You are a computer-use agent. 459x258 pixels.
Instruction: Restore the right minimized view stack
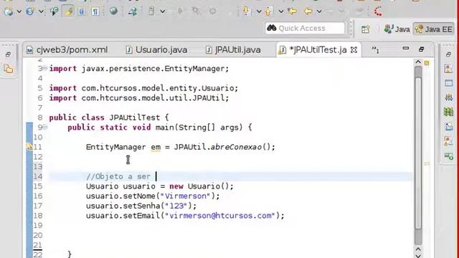pyautogui.click(x=448, y=54)
